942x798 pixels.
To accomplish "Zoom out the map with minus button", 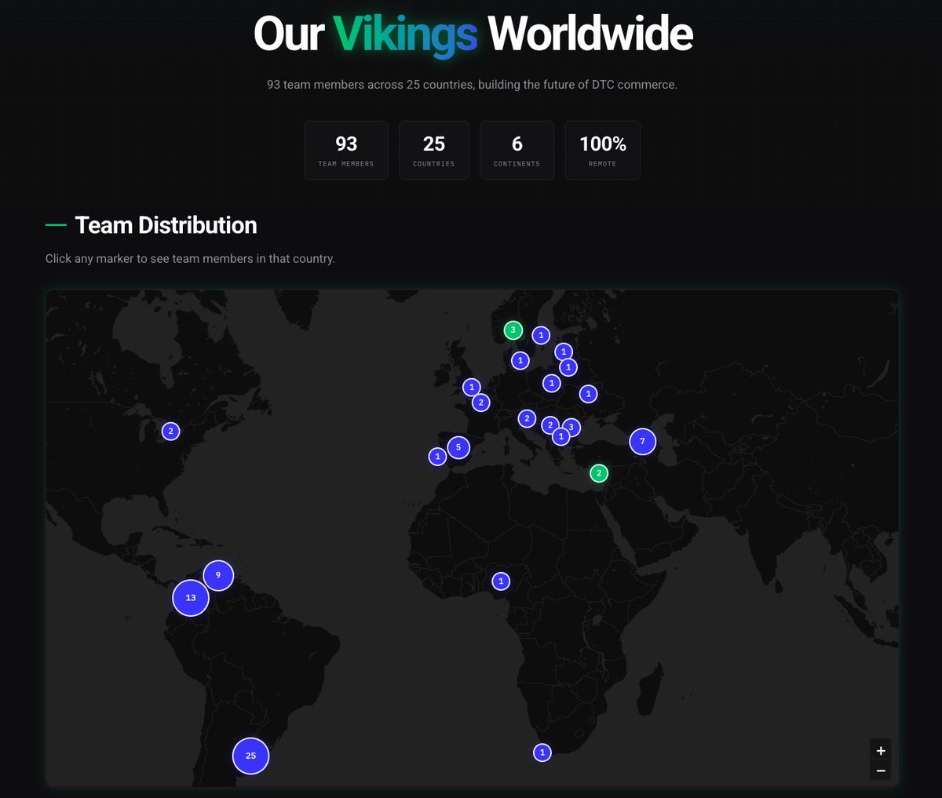I will pos(881,771).
